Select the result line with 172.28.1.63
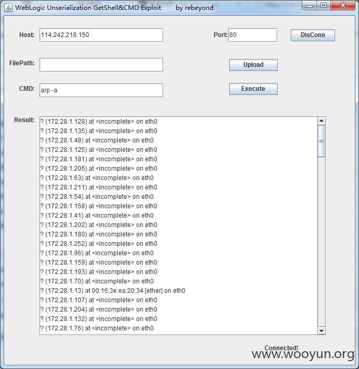 click(x=97, y=178)
